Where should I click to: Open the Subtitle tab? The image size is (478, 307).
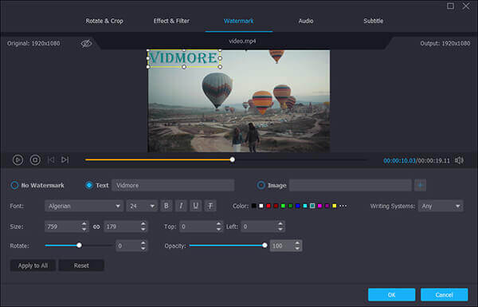(373, 21)
